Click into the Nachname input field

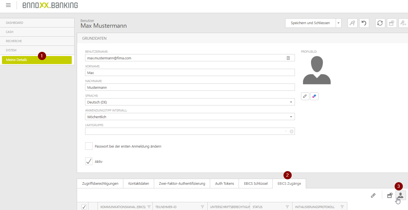[x=190, y=87]
